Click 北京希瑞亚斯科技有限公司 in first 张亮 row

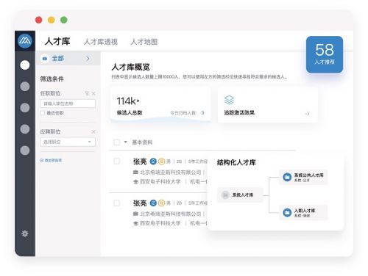pyautogui.click(x=170, y=172)
